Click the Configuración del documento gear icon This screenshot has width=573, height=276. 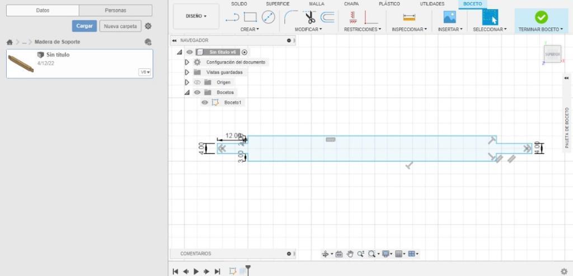(x=198, y=62)
